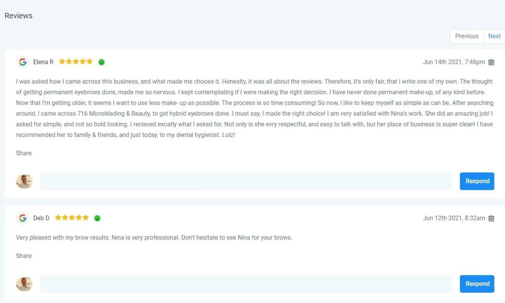This screenshot has height=303, width=505.
Task: Go to the Next page of reviews
Action: point(494,36)
